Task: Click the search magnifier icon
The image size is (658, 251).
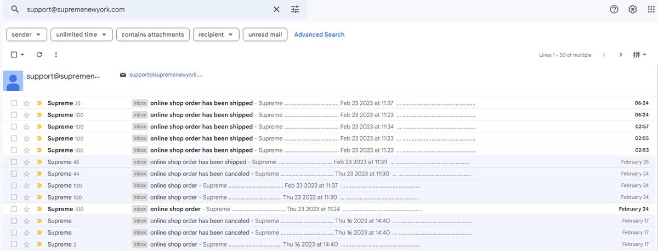Action: [15, 9]
